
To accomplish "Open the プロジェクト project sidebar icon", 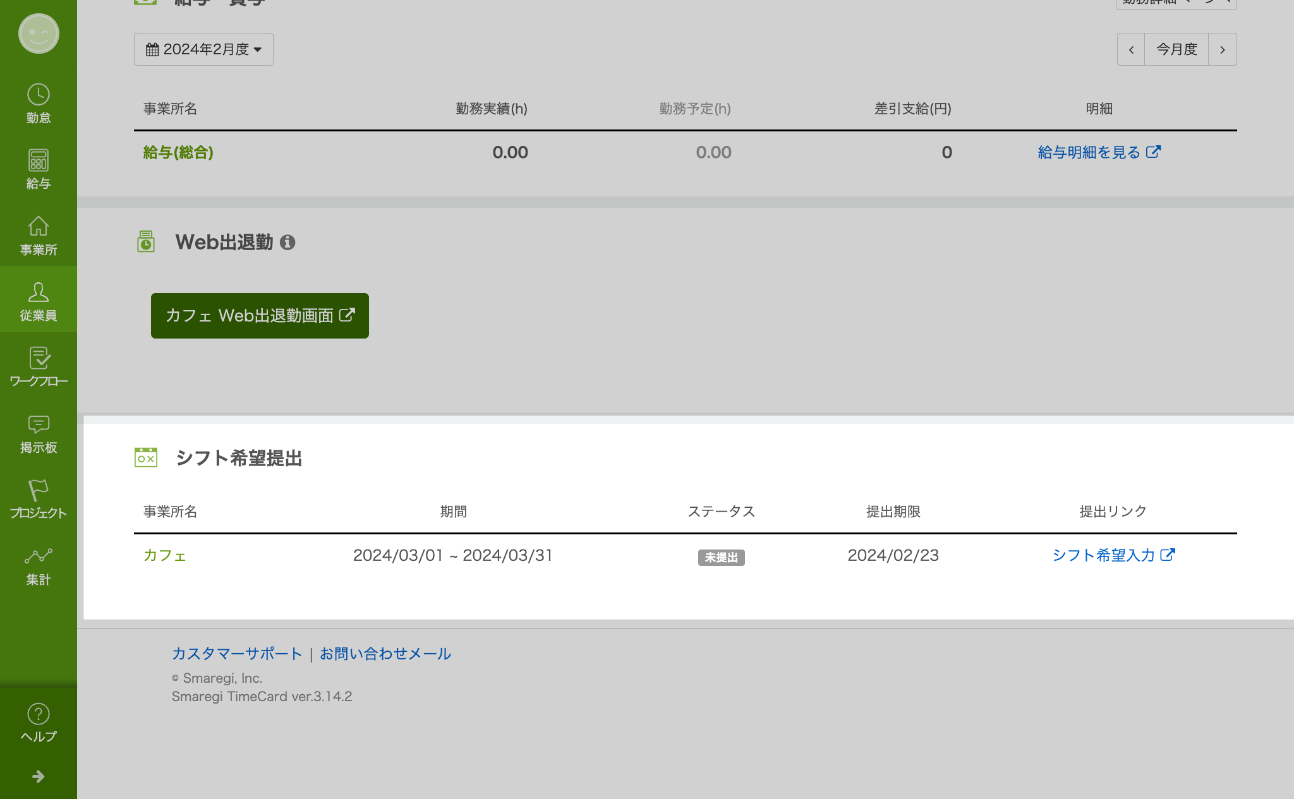I will point(39,499).
